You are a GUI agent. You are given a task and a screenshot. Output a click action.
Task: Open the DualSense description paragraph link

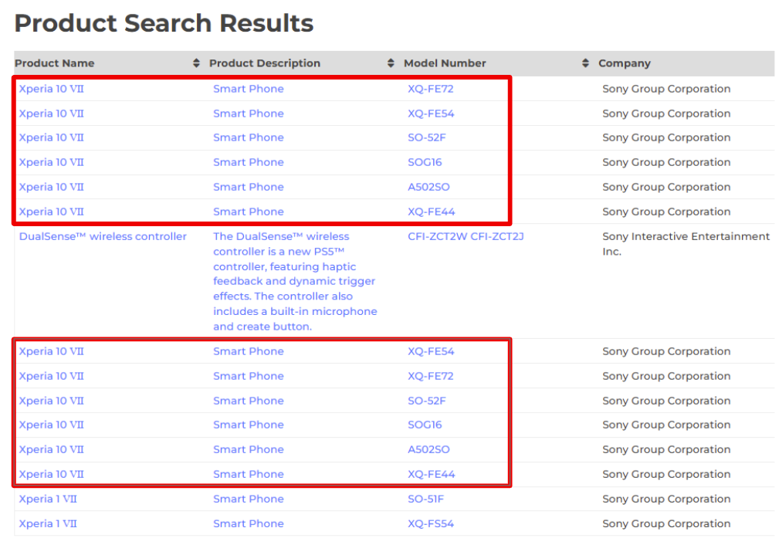pos(294,281)
